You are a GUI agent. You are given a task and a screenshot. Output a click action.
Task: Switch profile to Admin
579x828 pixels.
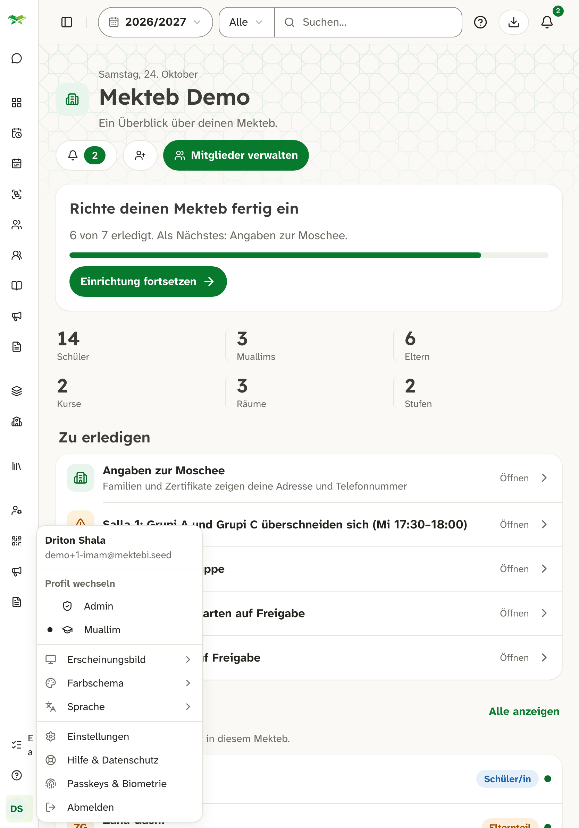pos(119,606)
